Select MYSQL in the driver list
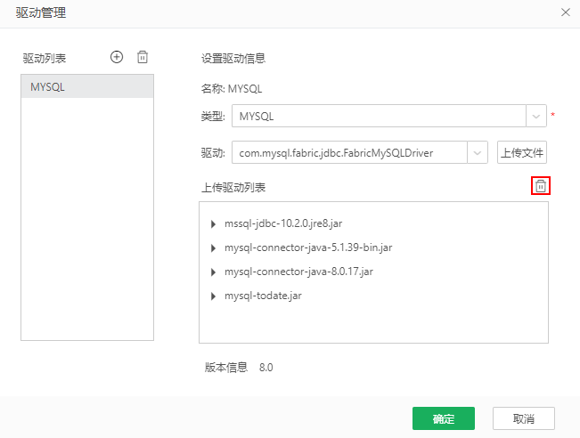The width and height of the screenshot is (580, 438). pos(87,86)
